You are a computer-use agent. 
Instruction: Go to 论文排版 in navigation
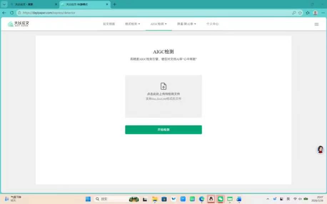(109, 24)
